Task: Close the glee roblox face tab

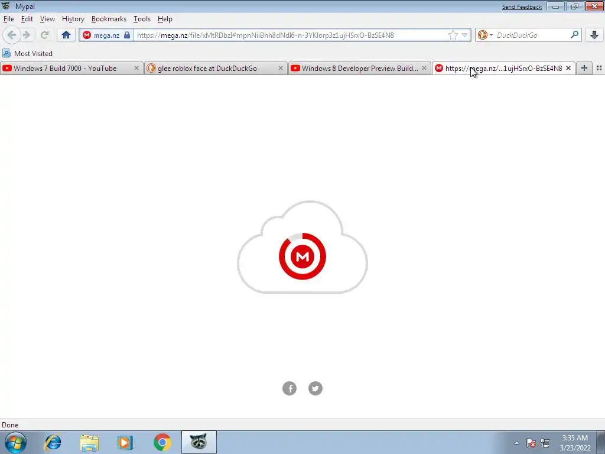Action: (281, 68)
